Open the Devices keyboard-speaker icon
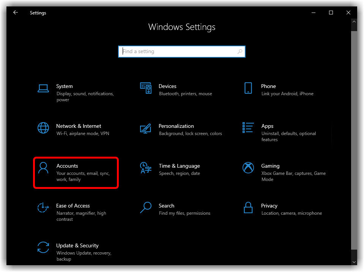The image size is (364, 272). click(146, 88)
